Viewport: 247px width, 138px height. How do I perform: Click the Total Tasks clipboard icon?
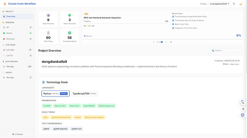click(48, 33)
